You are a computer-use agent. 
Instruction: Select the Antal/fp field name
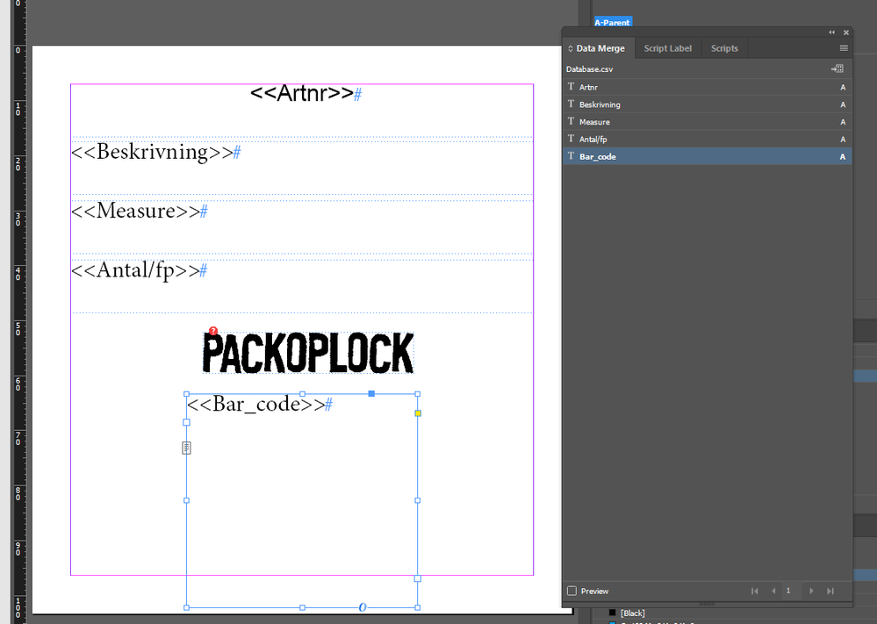pos(593,140)
